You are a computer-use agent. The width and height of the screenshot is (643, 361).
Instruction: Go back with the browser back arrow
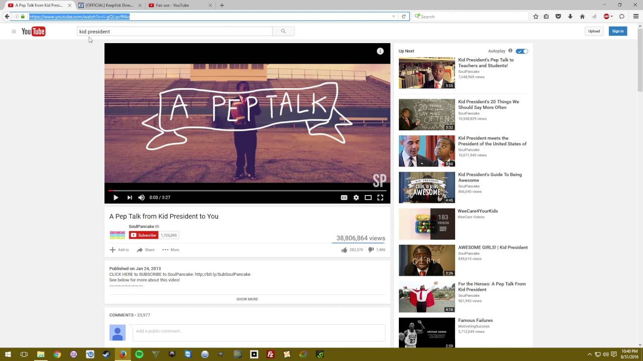point(7,17)
